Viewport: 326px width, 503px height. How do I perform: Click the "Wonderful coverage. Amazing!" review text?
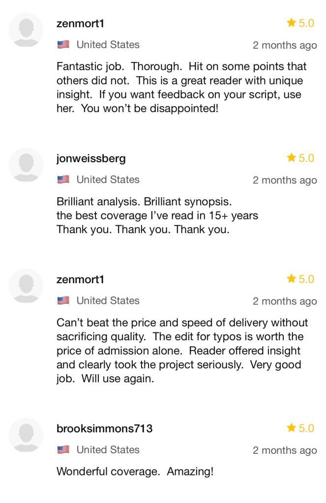135,472
